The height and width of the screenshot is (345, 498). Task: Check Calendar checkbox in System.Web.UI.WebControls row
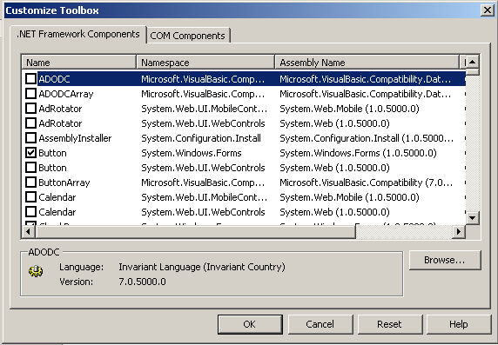coord(30,211)
